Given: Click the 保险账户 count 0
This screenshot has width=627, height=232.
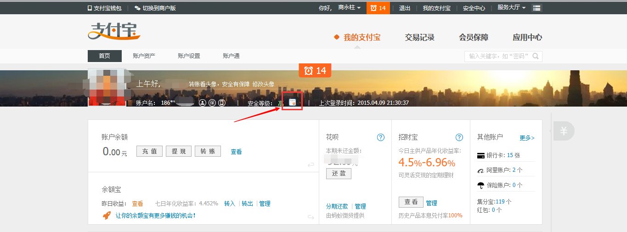Looking at the screenshot, I should point(514,185).
